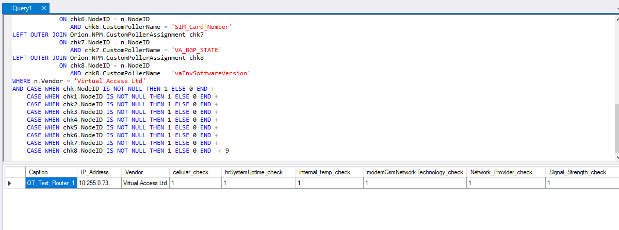Screen dimensions: 619x230
Task: Select the 10.255.0.73 IP address cell
Action: point(99,183)
